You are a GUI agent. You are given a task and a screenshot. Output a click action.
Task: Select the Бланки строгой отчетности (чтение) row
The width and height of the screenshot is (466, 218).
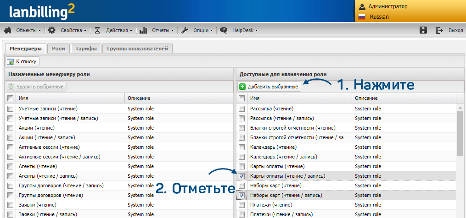(347, 128)
